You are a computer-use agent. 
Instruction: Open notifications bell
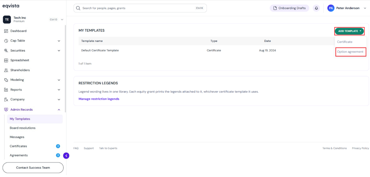click(316, 8)
